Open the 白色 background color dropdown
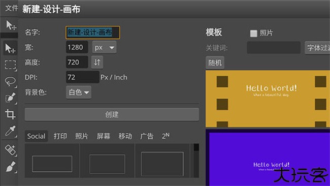 click(x=79, y=92)
